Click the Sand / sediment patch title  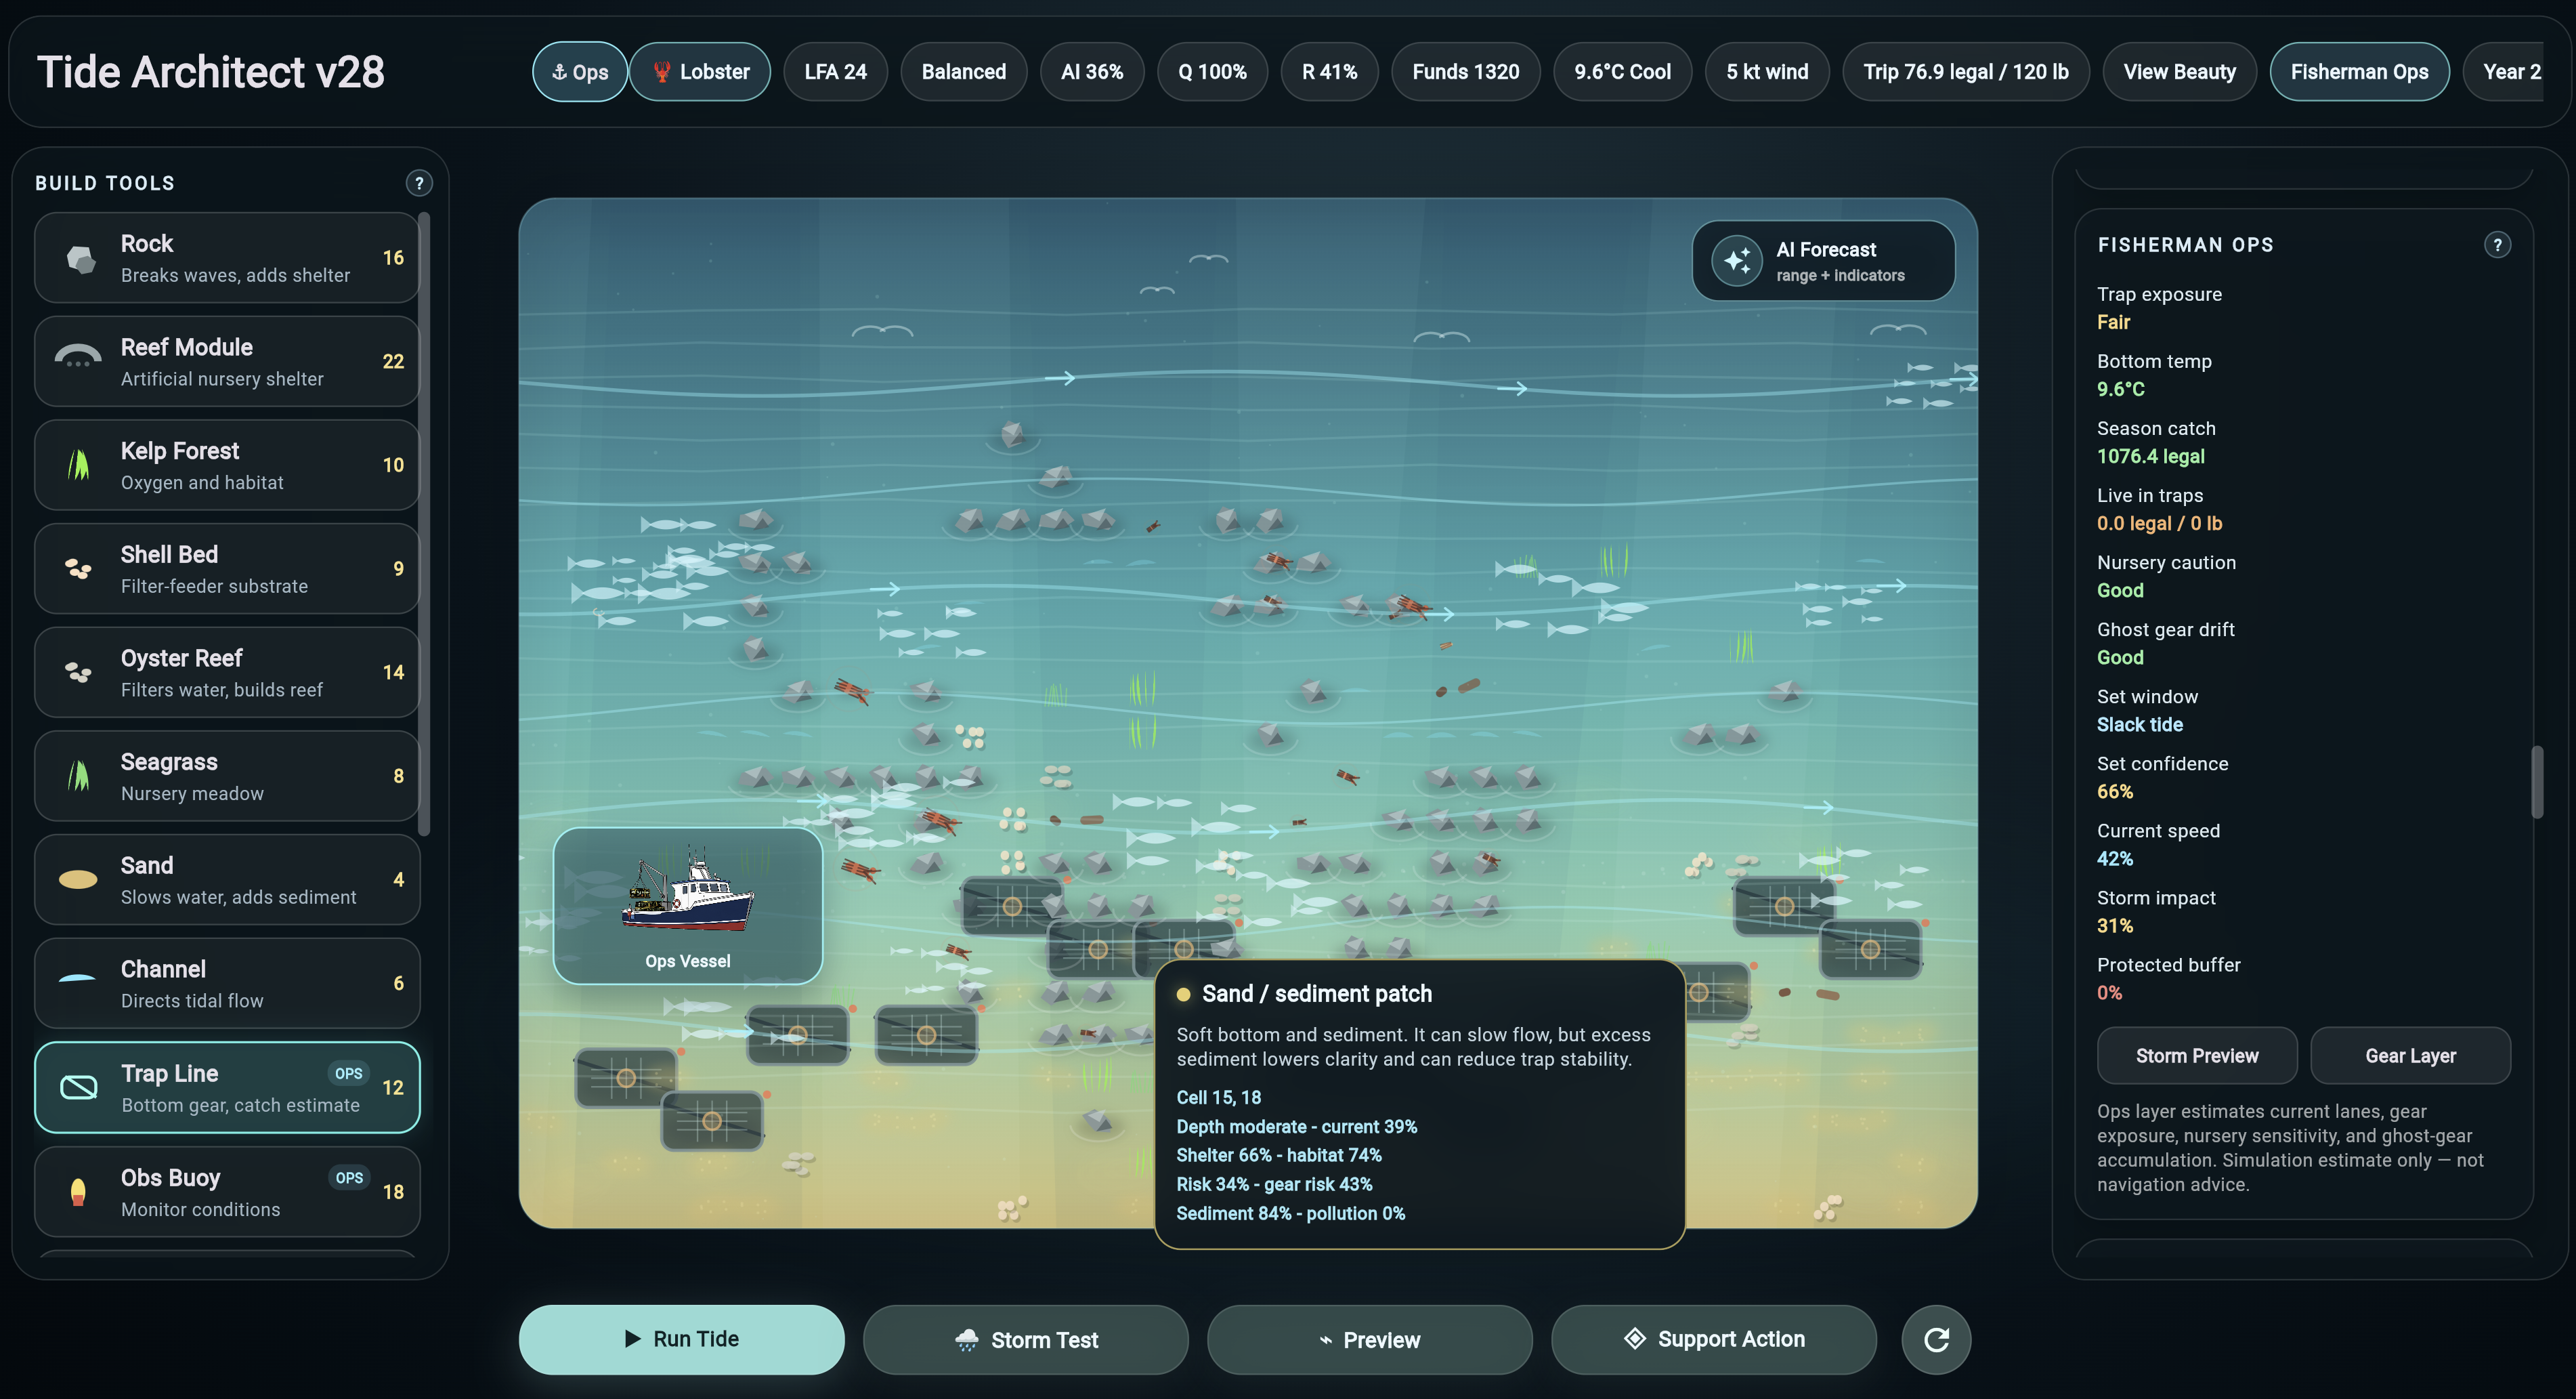pyautogui.click(x=1316, y=994)
